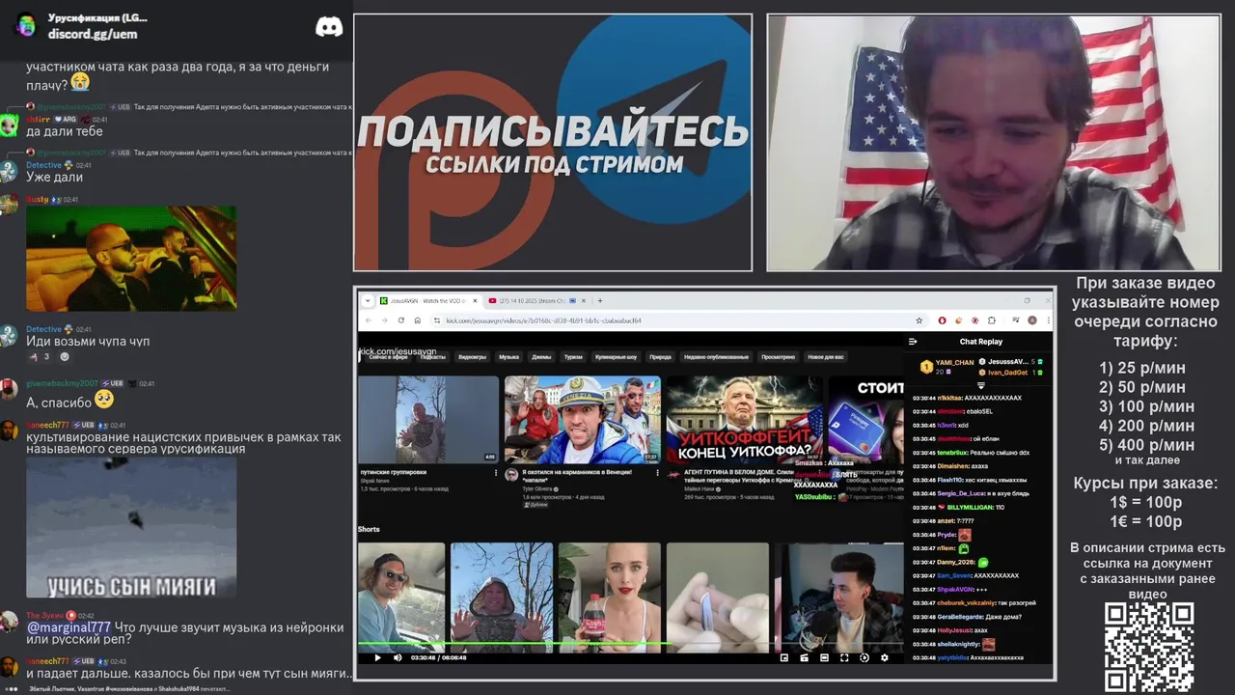Restore the browser window size
The width and height of the screenshot is (1235, 695).
(x=1027, y=300)
